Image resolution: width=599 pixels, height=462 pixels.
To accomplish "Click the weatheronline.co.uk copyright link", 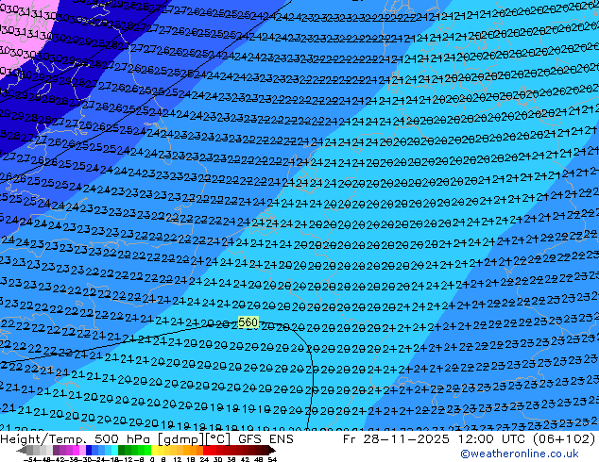I will pos(520,454).
